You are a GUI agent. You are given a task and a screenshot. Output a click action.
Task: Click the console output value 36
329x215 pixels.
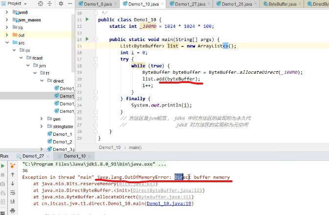[25, 171]
